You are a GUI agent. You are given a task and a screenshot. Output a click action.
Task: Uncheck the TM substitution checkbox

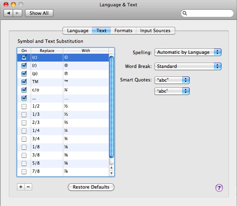(x=24, y=82)
